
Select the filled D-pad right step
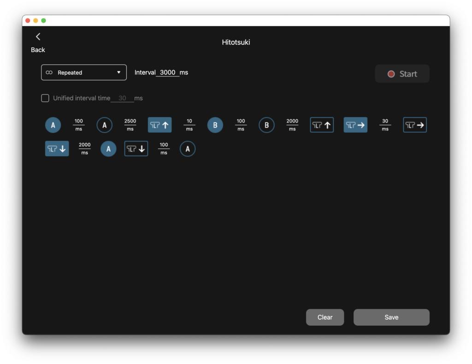point(355,125)
